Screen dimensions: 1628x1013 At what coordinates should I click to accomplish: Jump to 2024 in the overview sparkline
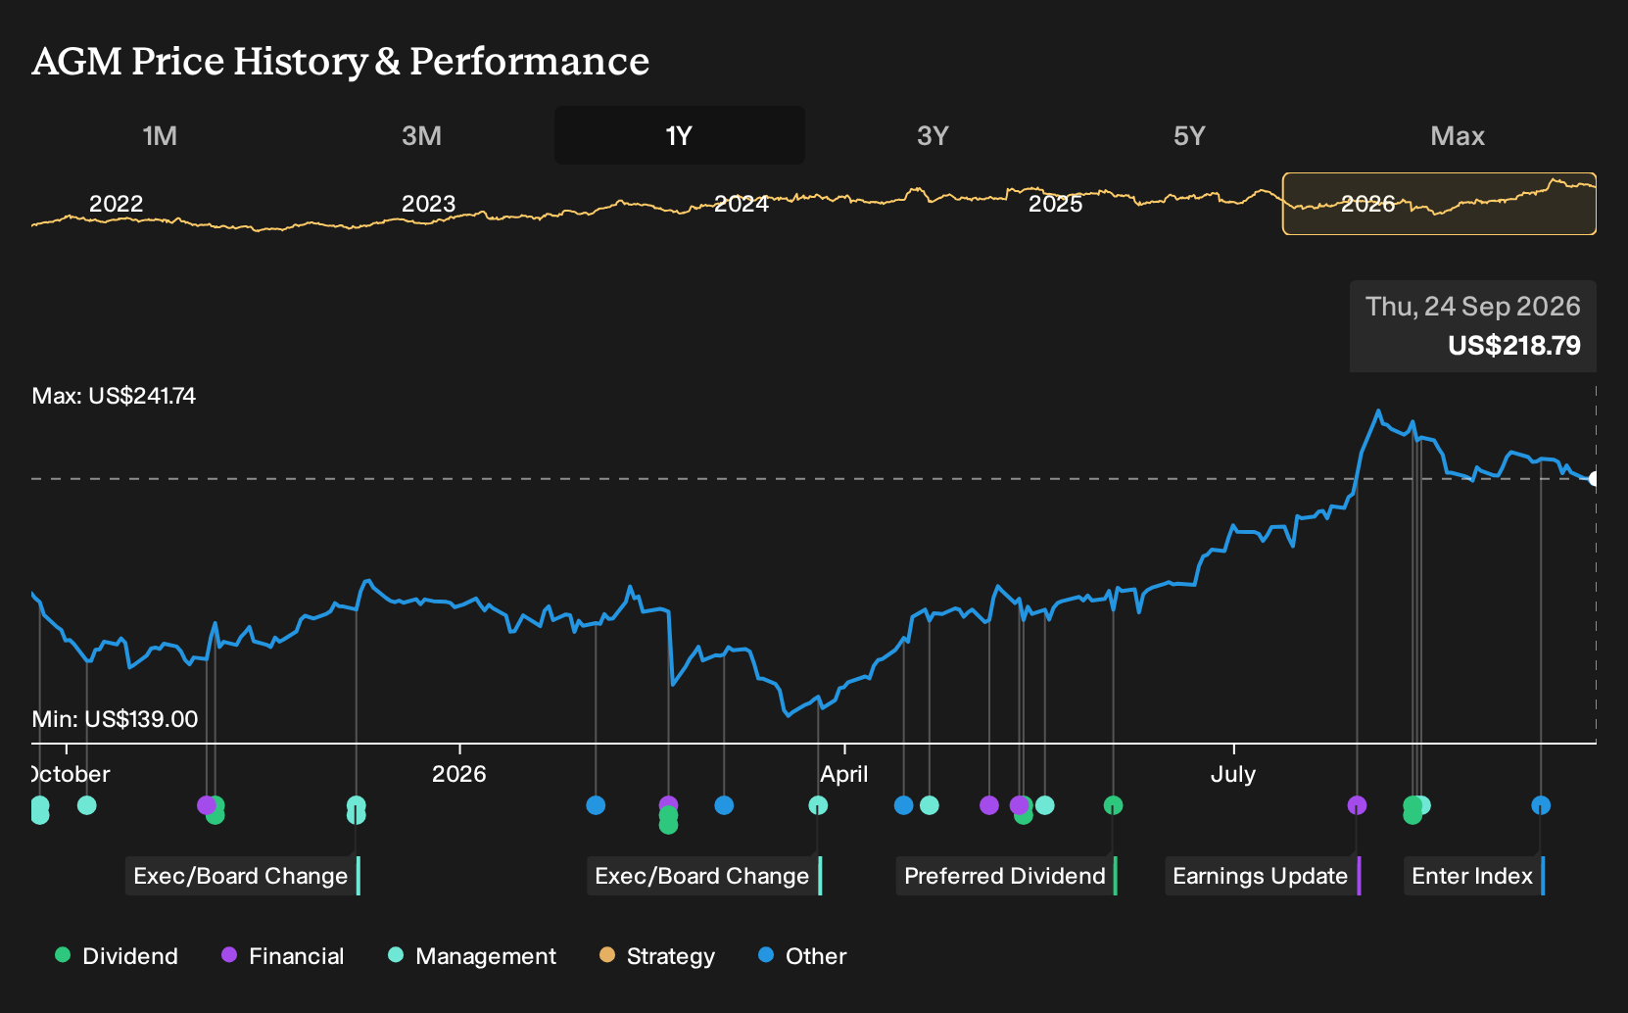[x=742, y=204]
